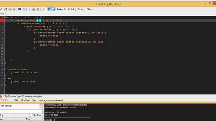Paste from clipboard icon

point(38,9)
